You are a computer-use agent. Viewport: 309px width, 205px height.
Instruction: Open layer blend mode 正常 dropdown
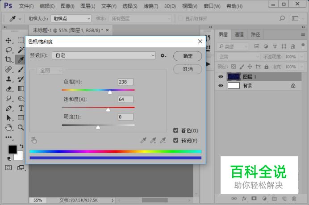238,57
